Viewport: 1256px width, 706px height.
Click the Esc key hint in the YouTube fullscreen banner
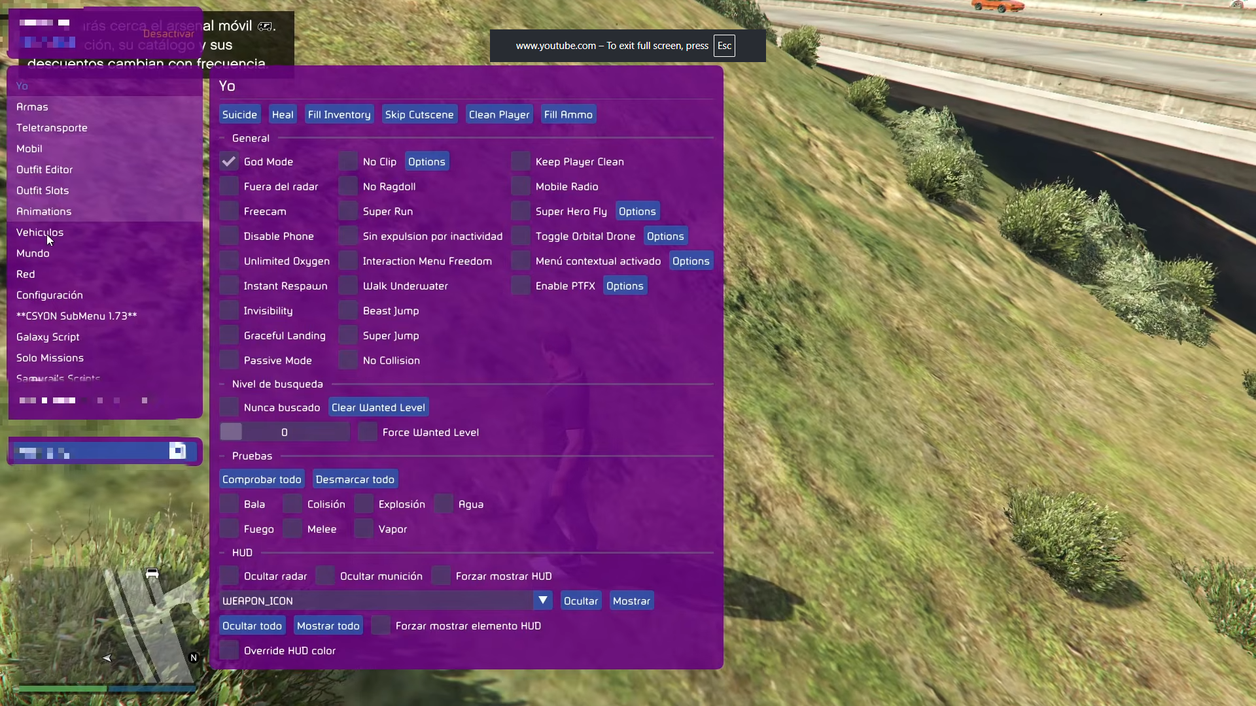click(724, 46)
